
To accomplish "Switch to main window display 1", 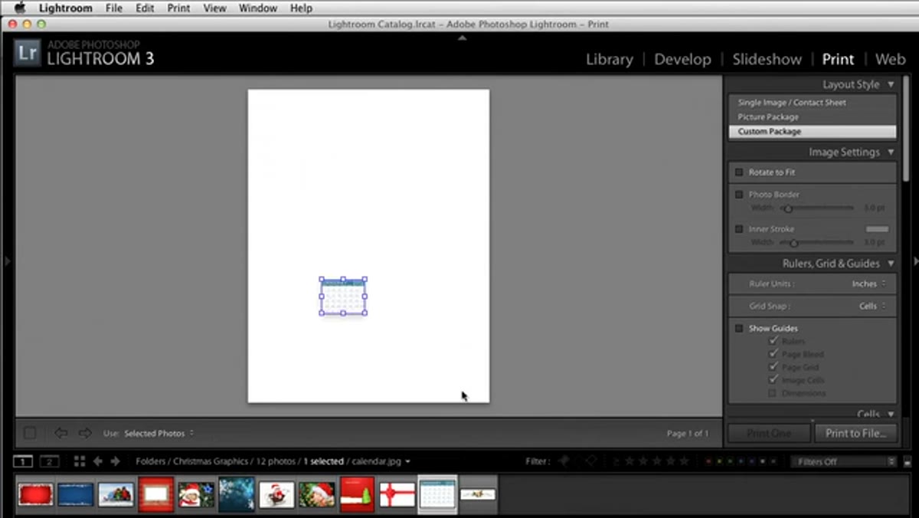I will click(x=23, y=461).
